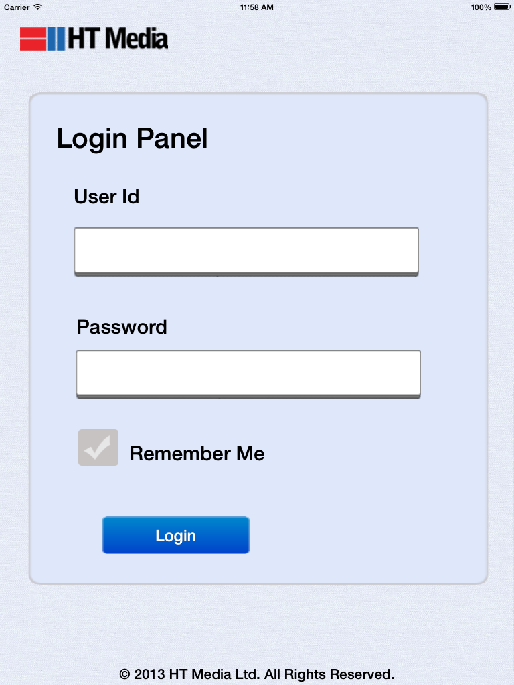The width and height of the screenshot is (514, 685).
Task: Tap the gray checkmark symbol
Action: click(x=98, y=448)
